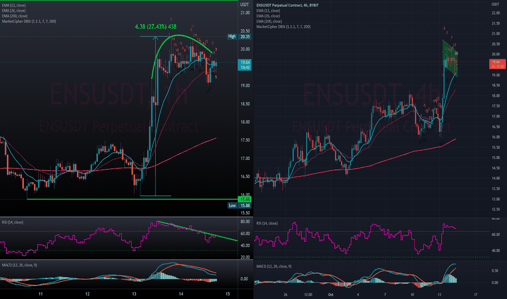
Task: Click 12:00 on 4h time axis
Action: click(308, 295)
